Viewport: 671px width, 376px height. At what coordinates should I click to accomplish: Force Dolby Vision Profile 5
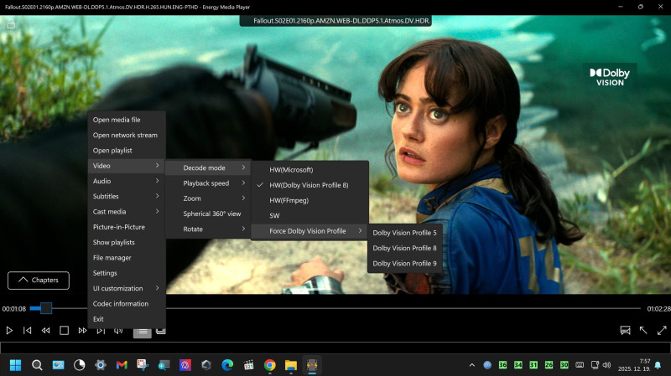pos(405,233)
